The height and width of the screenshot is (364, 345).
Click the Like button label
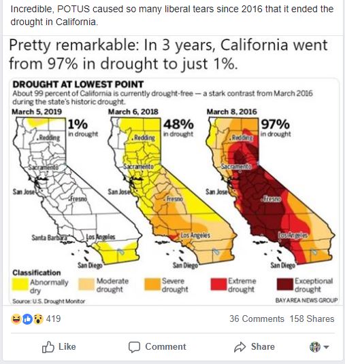pos(67,346)
